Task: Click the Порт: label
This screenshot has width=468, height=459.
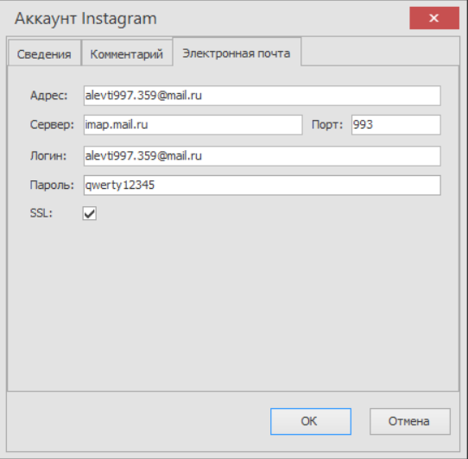Action: (x=327, y=124)
